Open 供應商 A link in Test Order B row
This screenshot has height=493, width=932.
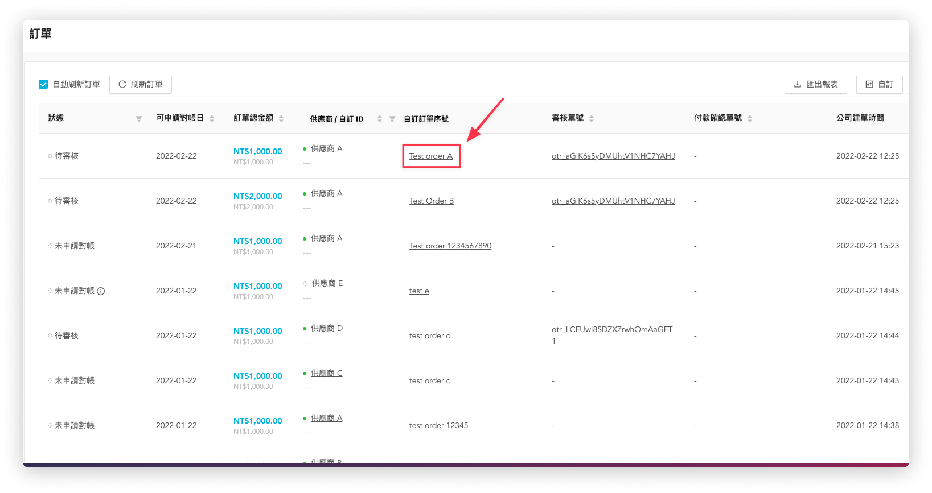point(327,193)
